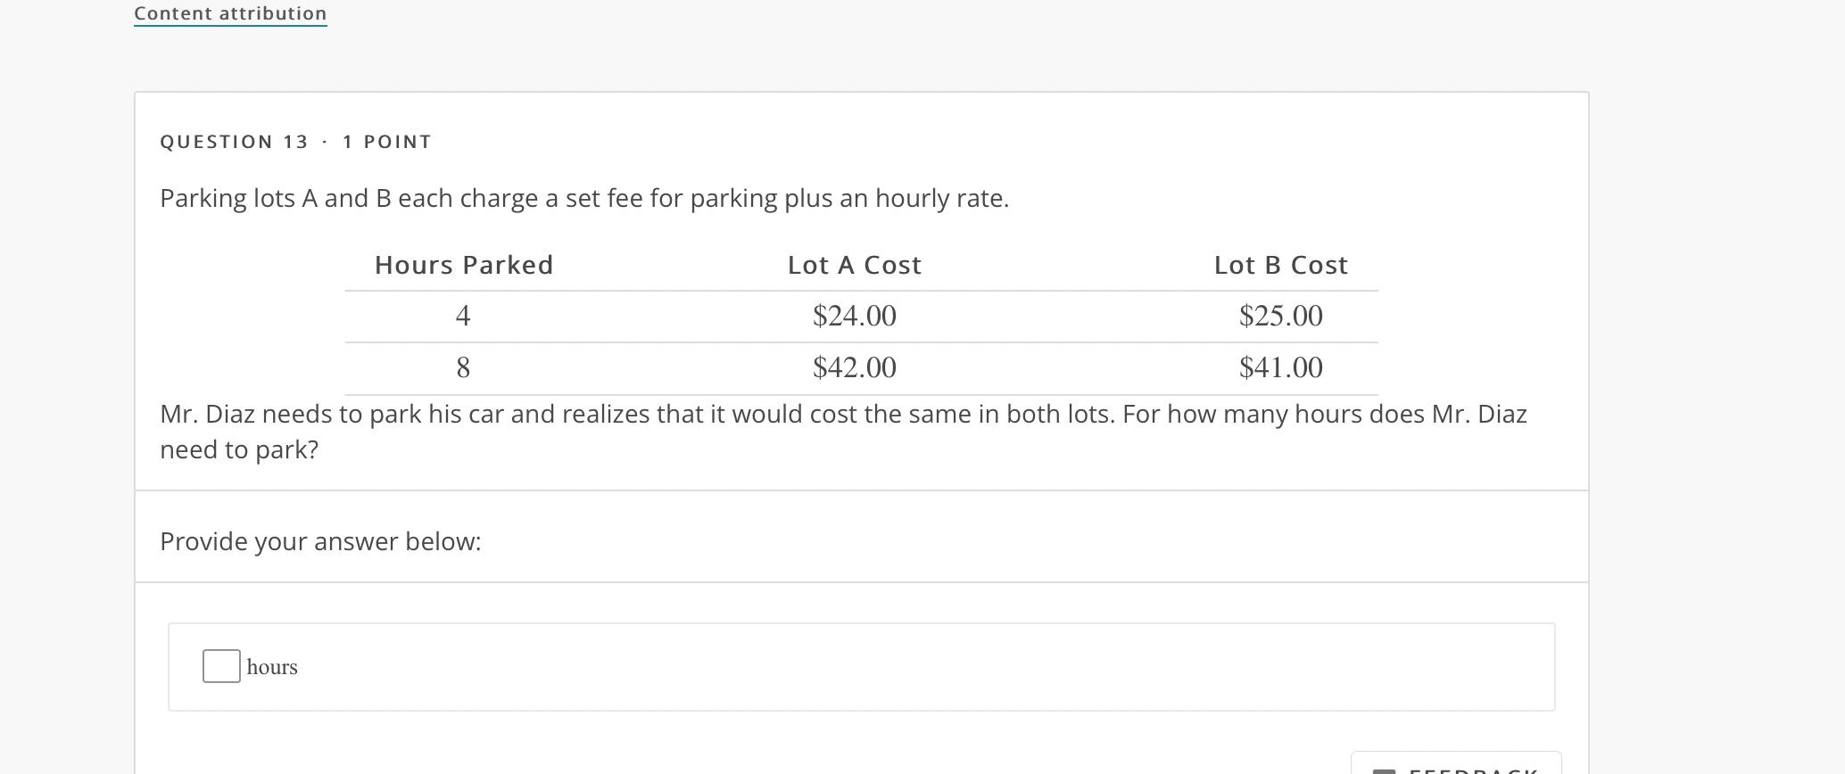Click the 4 hours parked cell

[x=463, y=316]
